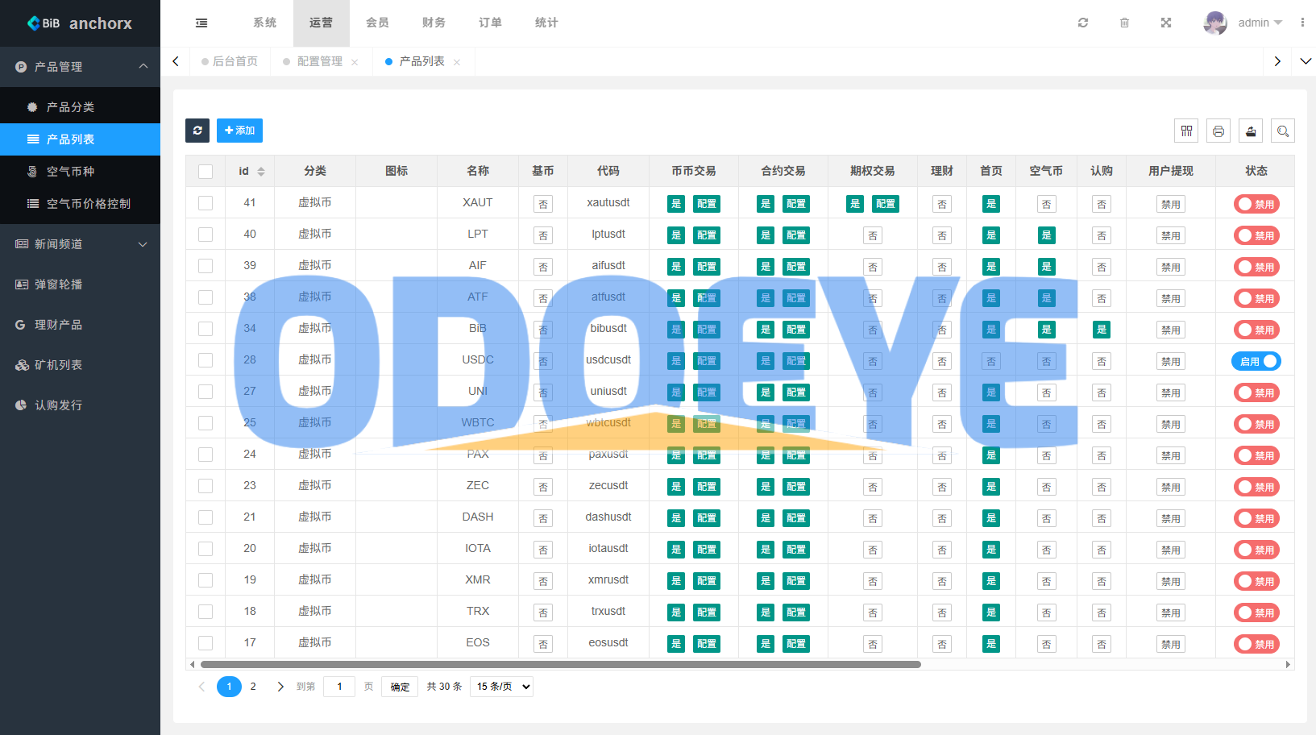Expand the 新闻频道 sidebar menu
This screenshot has width=1316, height=735.
(x=81, y=244)
